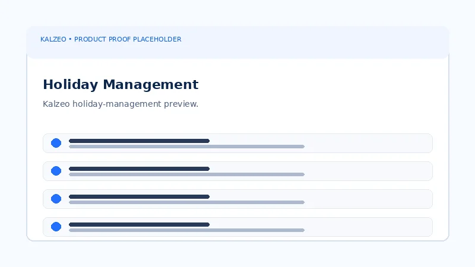The height and width of the screenshot is (267, 475).
Task: Click the 'KALZEO • PRODUCT PROOF PLACEHOLDER' header label
Action: (x=111, y=39)
